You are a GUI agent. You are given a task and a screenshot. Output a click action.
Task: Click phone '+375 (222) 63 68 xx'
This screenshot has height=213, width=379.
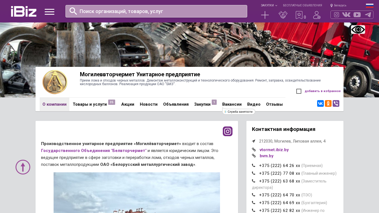(x=280, y=181)
